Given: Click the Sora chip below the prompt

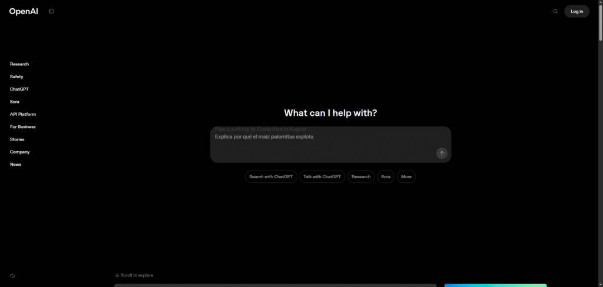Looking at the screenshot, I should point(386,176).
